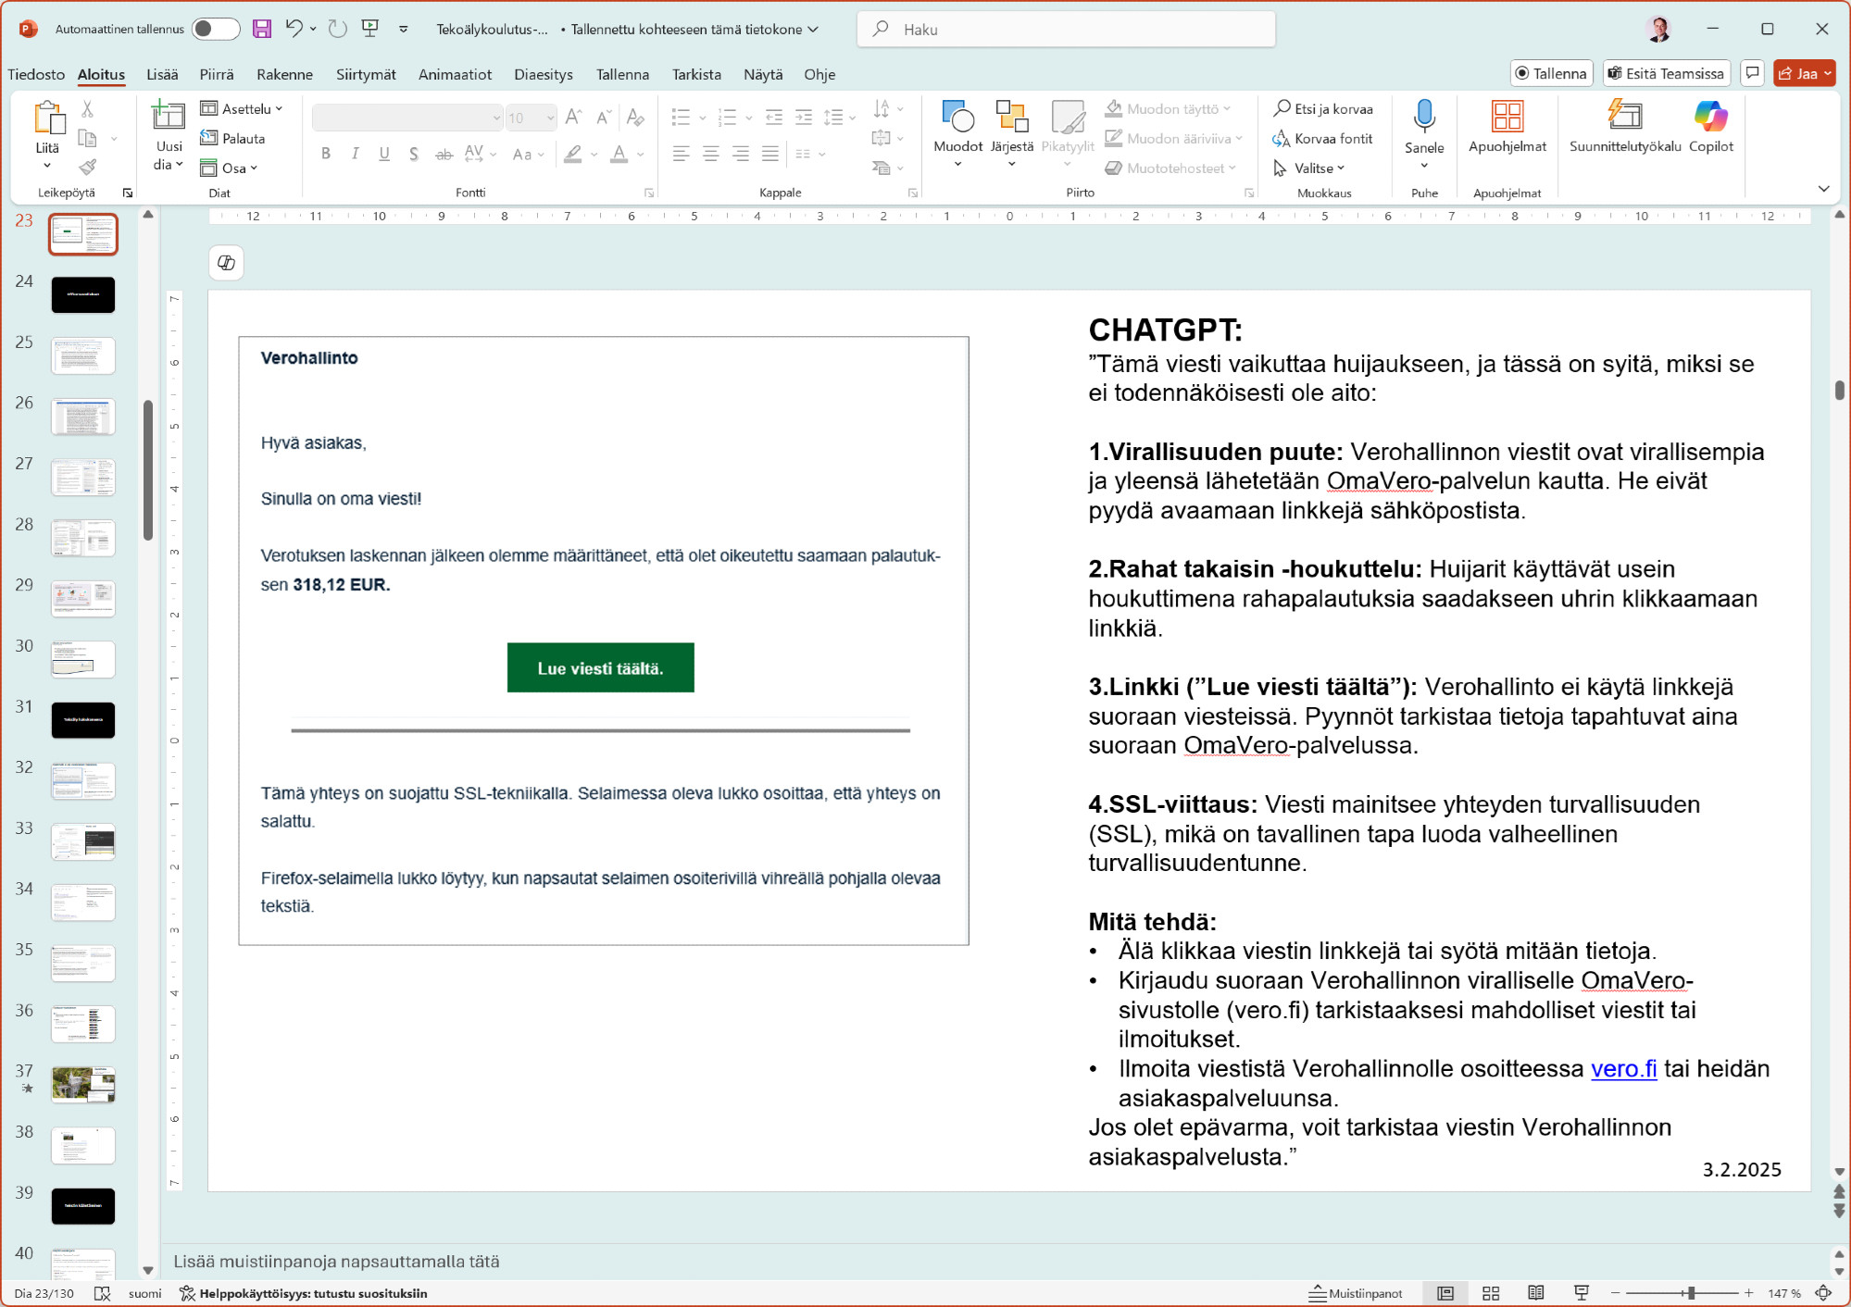Switch to Piirrä ribbon tab
Image resolution: width=1851 pixels, height=1307 pixels.
[x=217, y=74]
